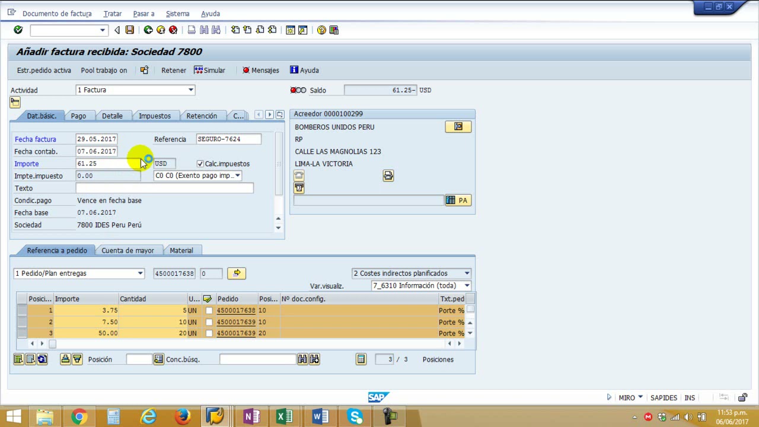Switch to the Pago tab
759x427 pixels.
[x=78, y=116]
